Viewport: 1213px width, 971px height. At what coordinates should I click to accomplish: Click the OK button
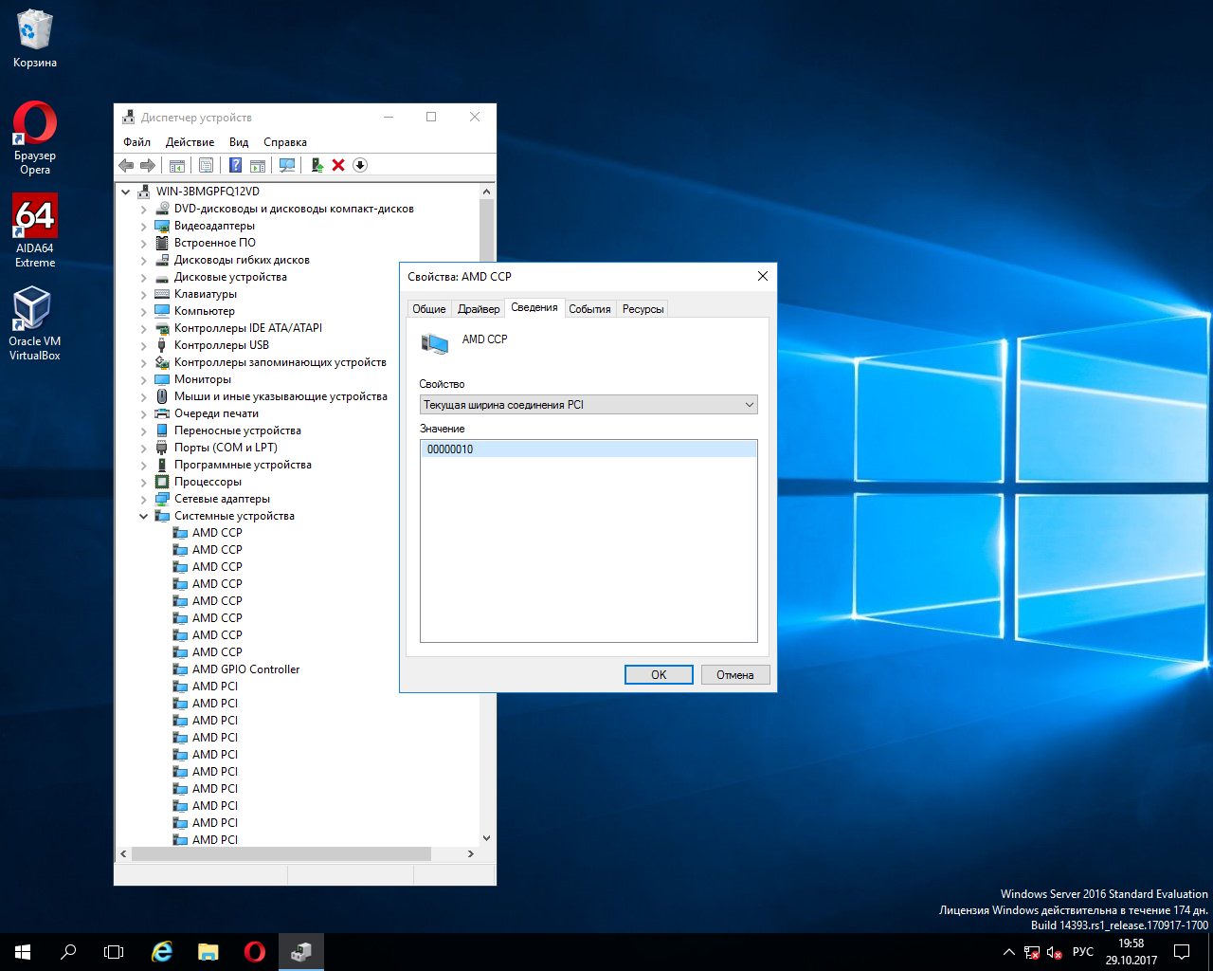659,675
